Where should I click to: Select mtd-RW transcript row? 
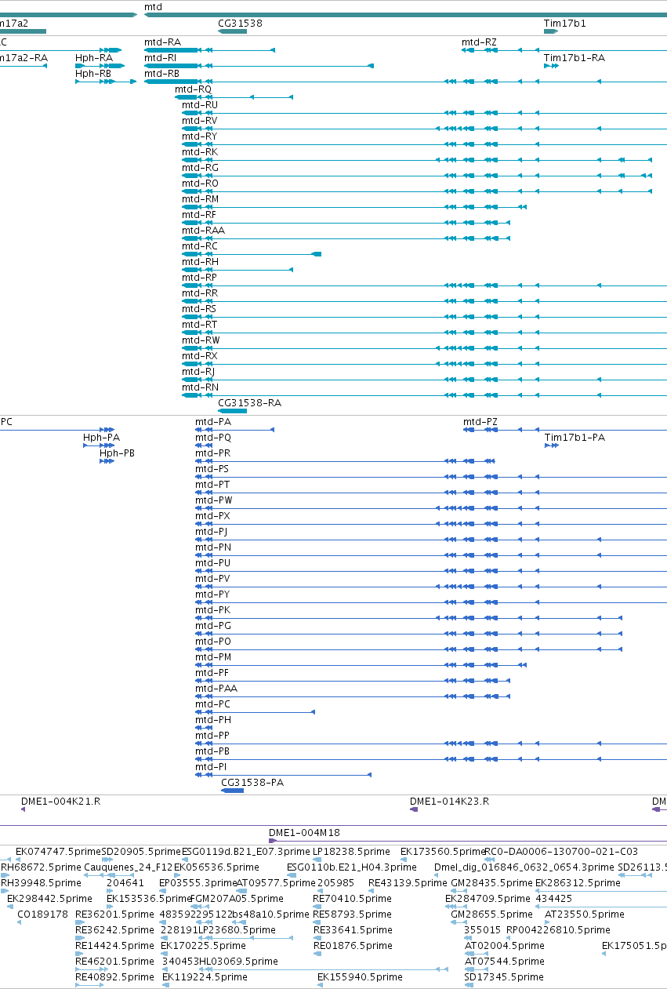pyautogui.click(x=201, y=340)
